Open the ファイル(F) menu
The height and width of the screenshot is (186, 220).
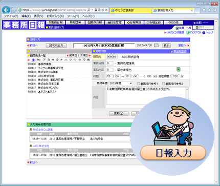11,16
